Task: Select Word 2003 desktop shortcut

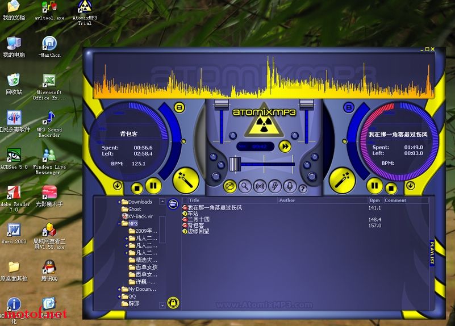Action: click(14, 233)
